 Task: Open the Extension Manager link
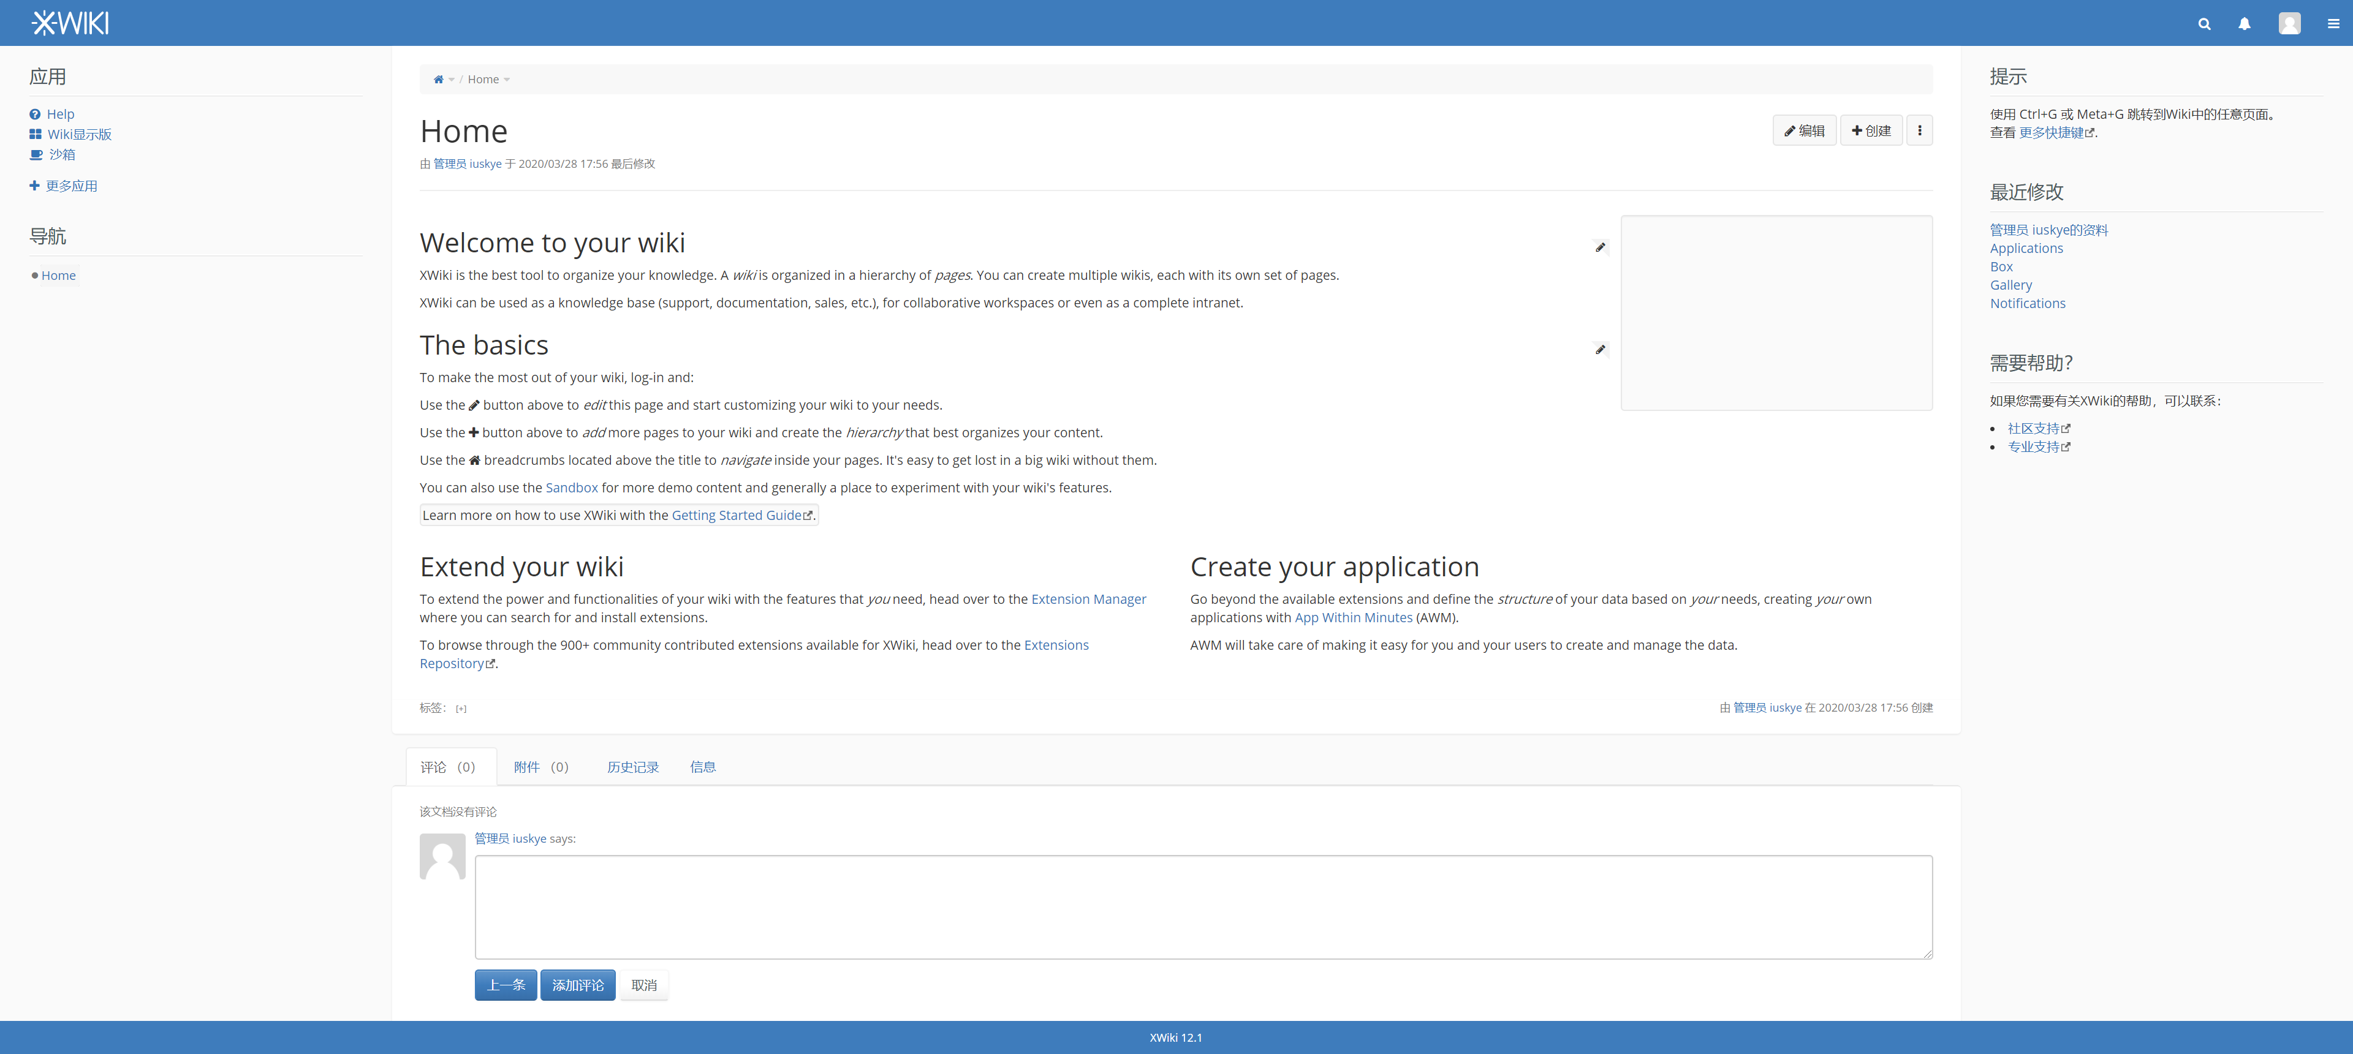(1088, 600)
